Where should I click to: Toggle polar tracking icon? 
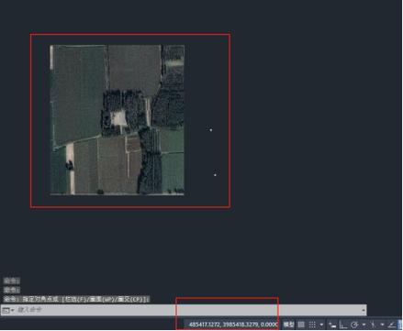(x=354, y=325)
